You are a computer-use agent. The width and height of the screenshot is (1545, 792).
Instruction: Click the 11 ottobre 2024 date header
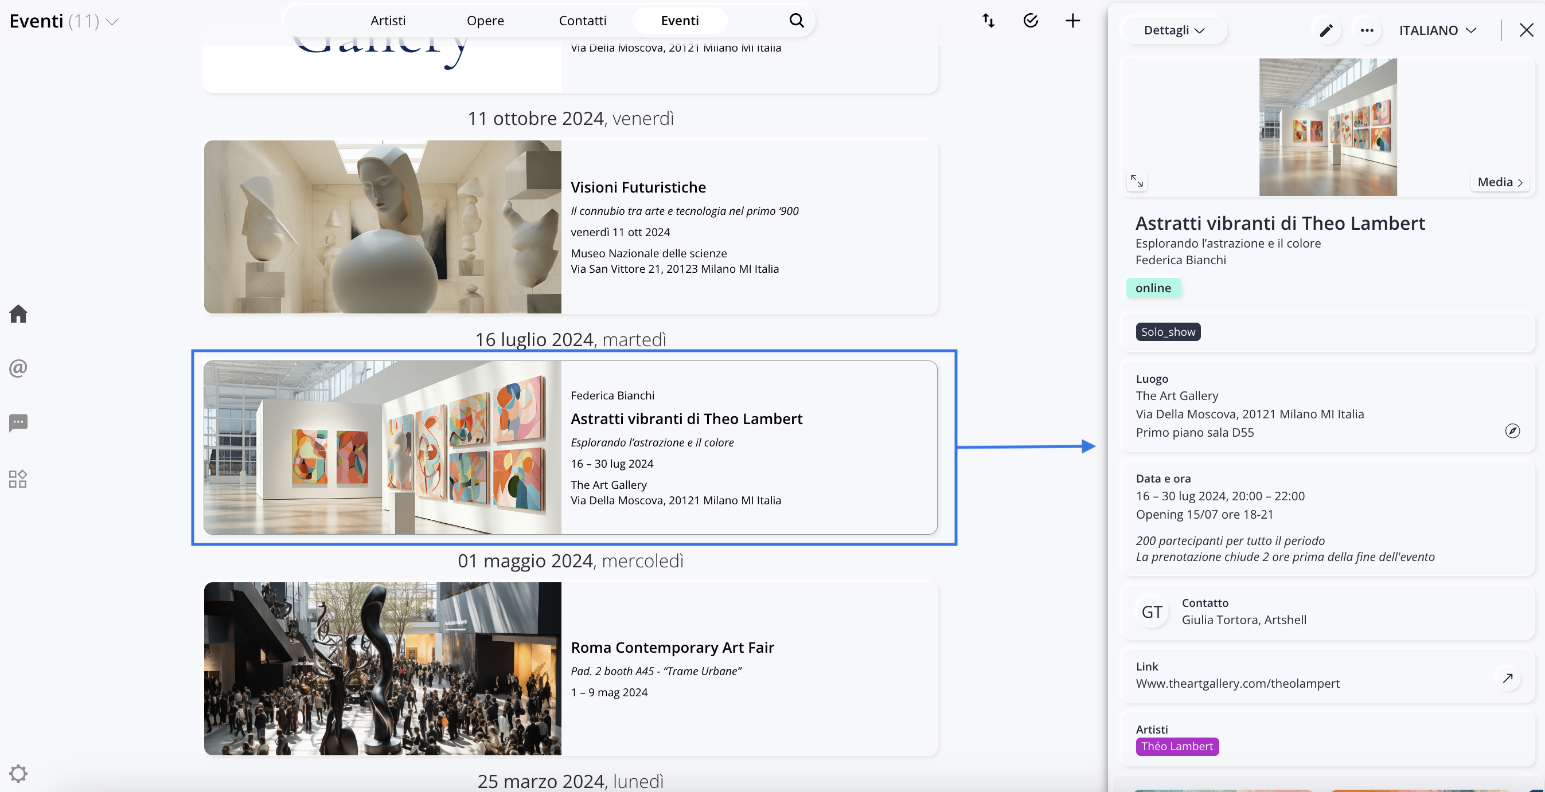pyautogui.click(x=571, y=118)
